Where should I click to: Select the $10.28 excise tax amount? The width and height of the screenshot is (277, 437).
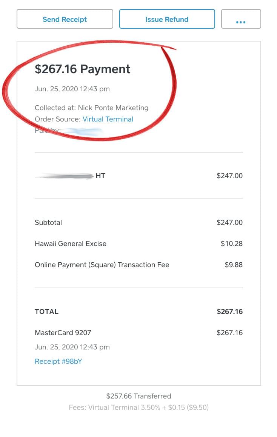232,243
